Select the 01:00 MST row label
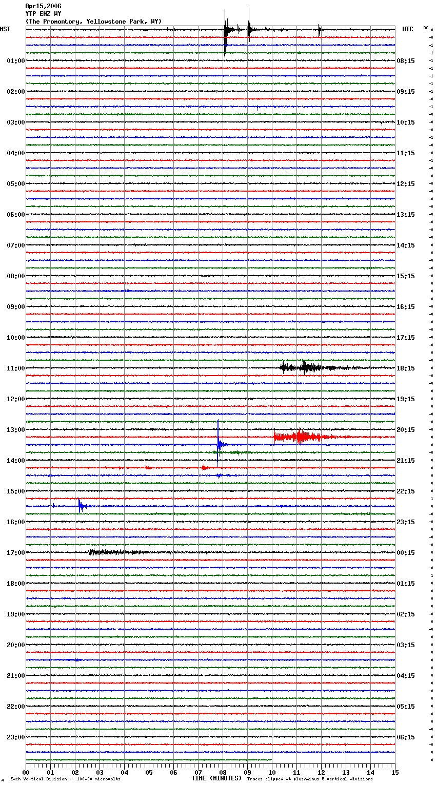The height and width of the screenshot is (786, 436). coord(16,61)
